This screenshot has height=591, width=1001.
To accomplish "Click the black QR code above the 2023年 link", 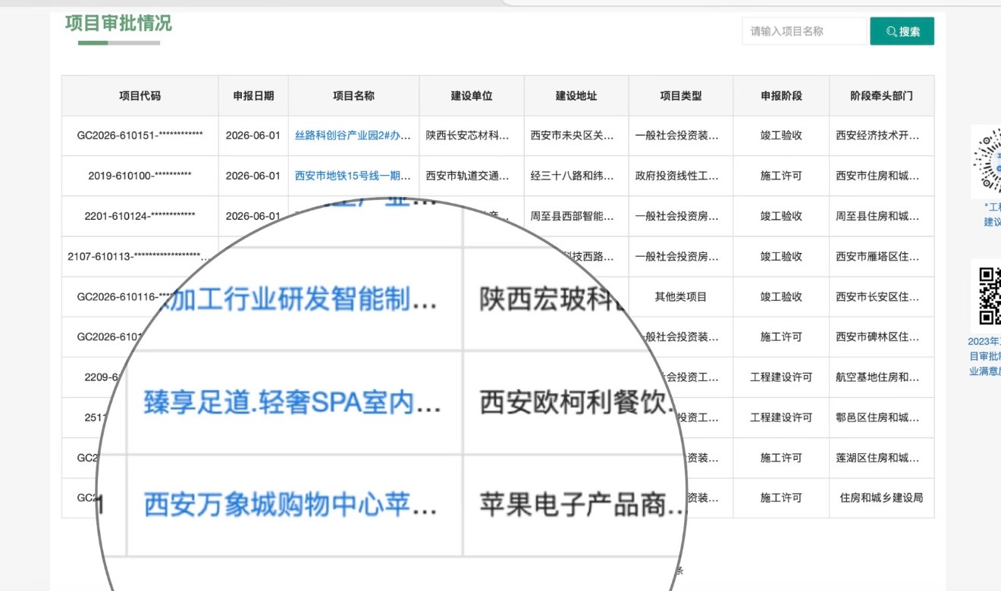I will pyautogui.click(x=990, y=295).
